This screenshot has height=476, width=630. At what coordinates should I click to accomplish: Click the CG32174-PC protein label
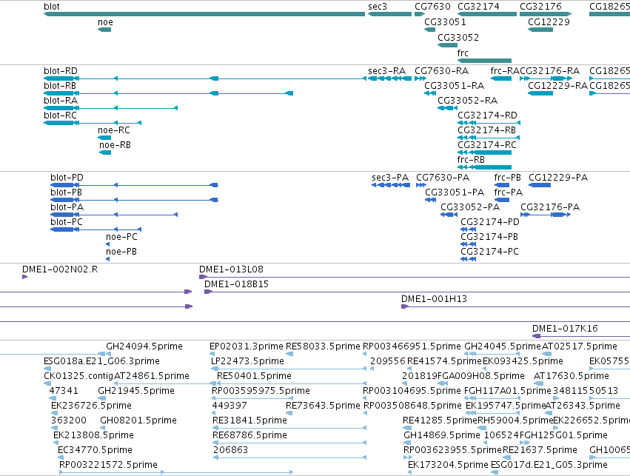pyautogui.click(x=490, y=252)
